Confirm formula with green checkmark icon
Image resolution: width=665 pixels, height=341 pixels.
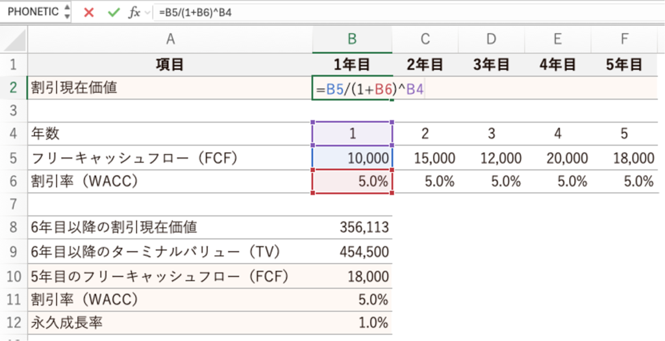(x=114, y=12)
